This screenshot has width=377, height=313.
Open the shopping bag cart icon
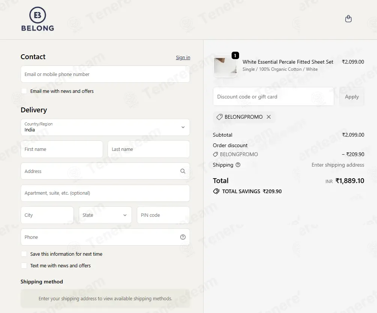(x=348, y=19)
